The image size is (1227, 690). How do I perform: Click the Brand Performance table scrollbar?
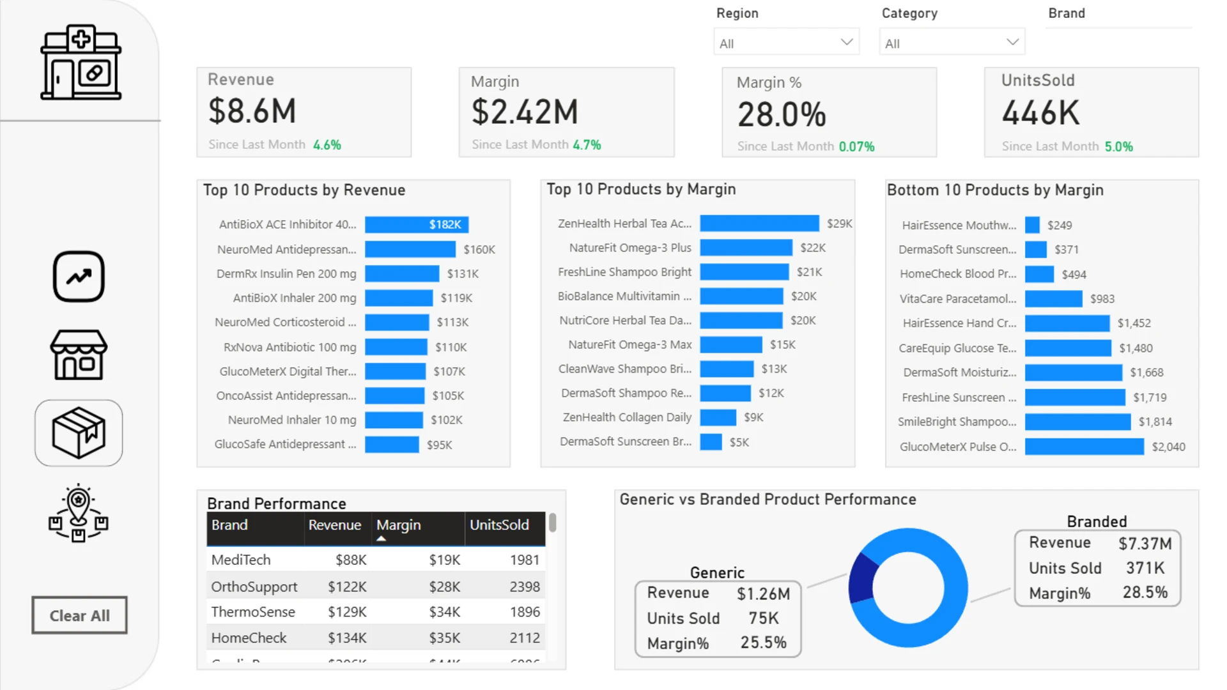(x=552, y=523)
